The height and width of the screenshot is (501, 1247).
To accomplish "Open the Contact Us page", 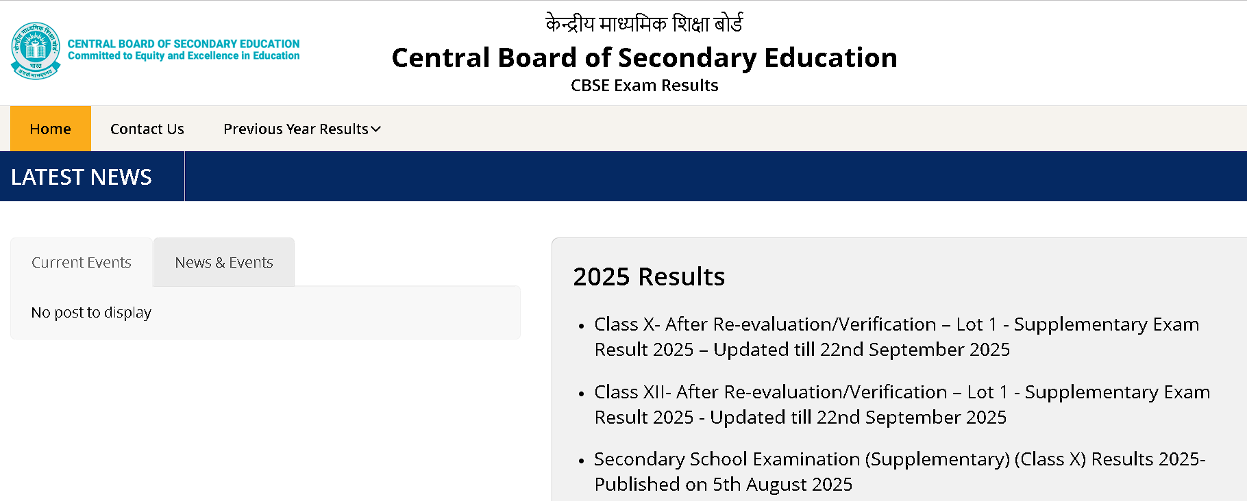I will click(x=147, y=128).
